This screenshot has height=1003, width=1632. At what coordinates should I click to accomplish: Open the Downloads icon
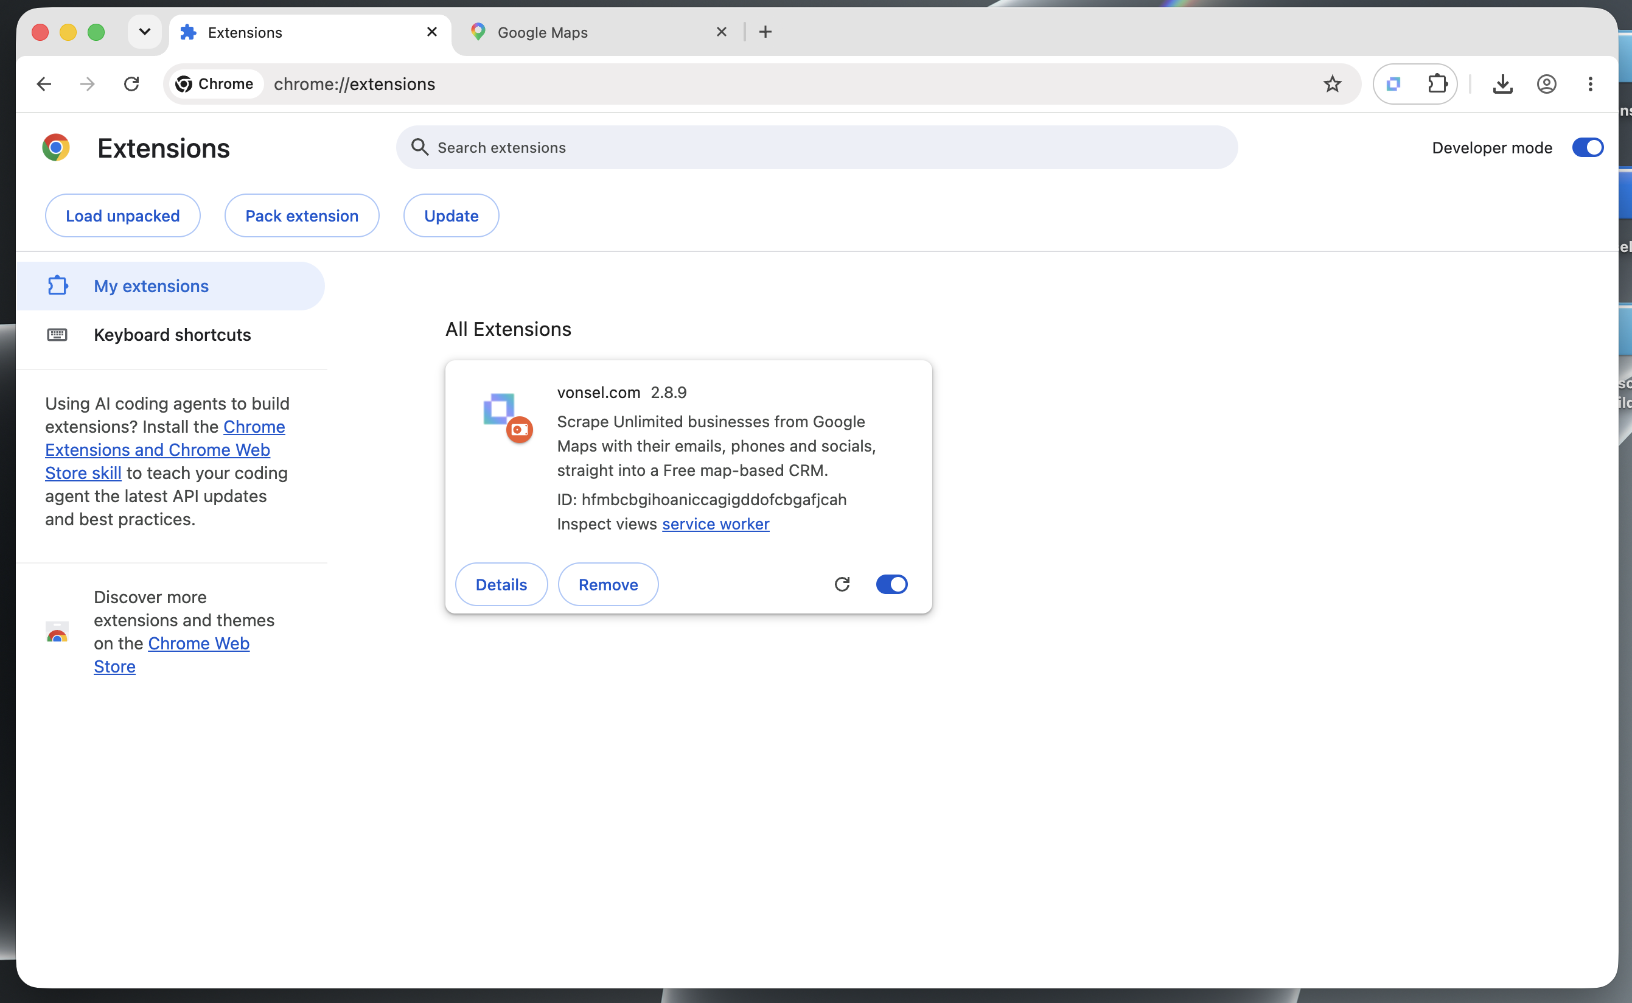[x=1502, y=84]
